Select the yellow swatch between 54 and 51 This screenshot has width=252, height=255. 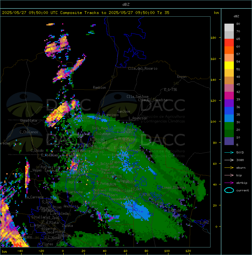[x=229, y=65]
